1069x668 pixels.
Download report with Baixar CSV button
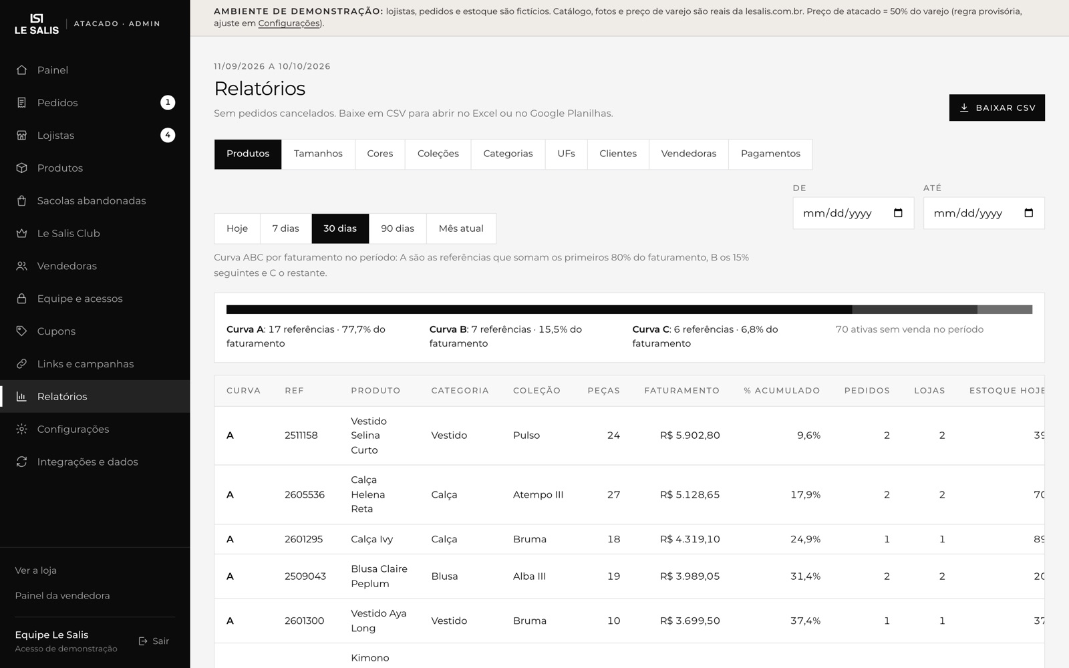[997, 108]
